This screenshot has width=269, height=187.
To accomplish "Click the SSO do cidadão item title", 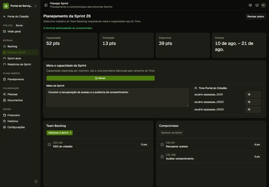I will pos(63,146).
